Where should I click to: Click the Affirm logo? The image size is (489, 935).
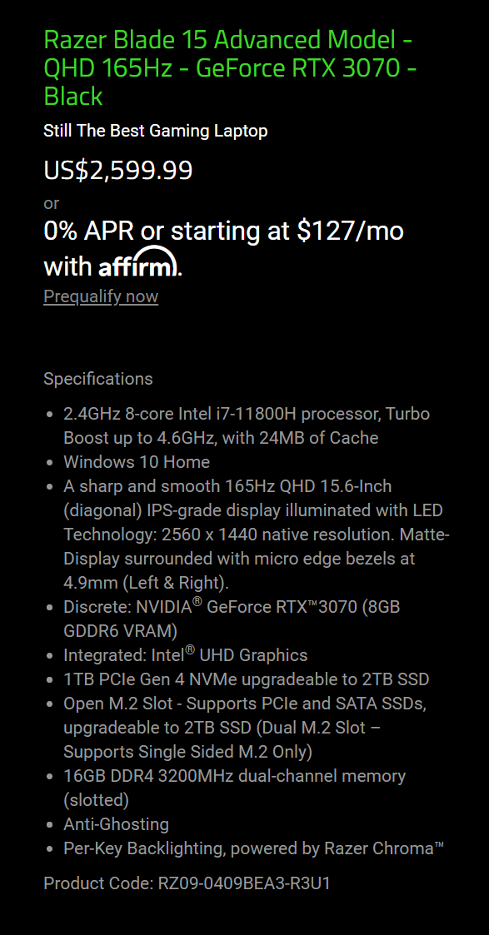[x=138, y=261]
